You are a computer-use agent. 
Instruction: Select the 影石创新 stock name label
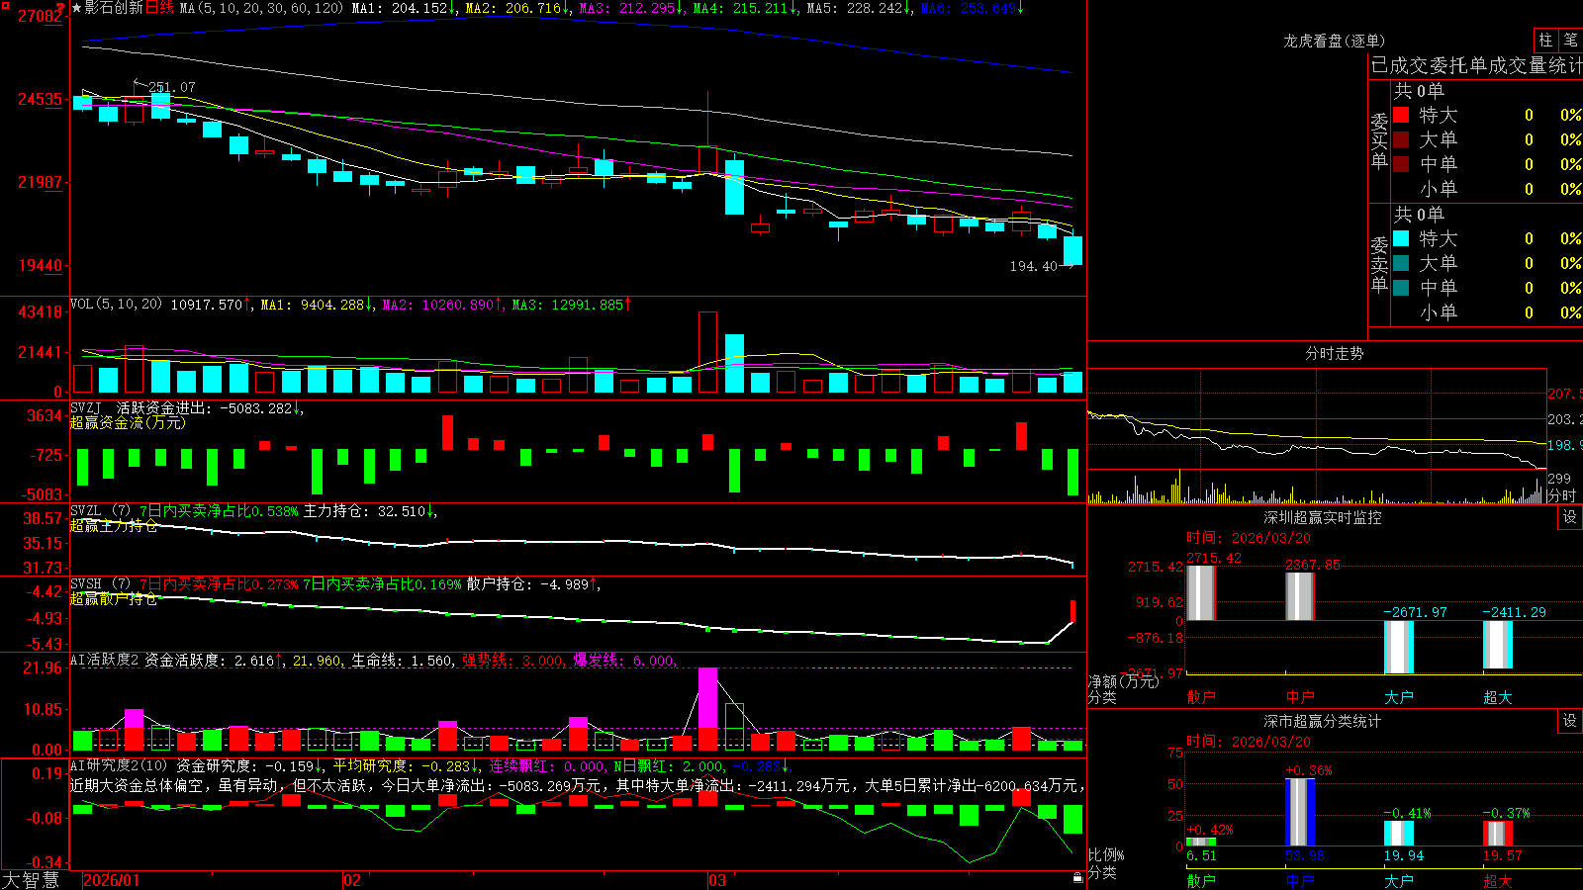[114, 8]
